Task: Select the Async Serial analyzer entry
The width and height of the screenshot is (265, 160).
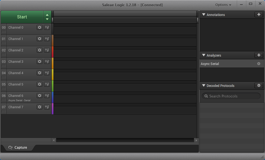Action: click(232, 64)
